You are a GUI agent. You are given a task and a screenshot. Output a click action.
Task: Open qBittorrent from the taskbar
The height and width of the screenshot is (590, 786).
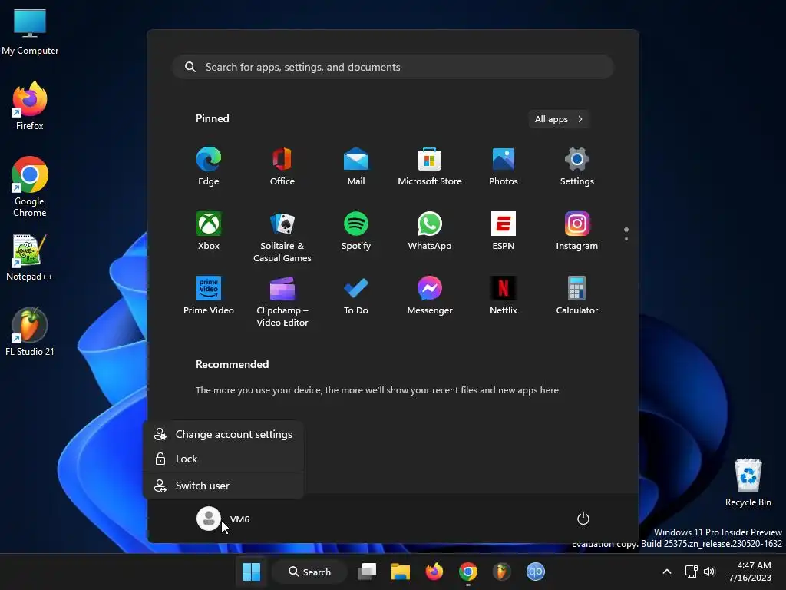535,572
